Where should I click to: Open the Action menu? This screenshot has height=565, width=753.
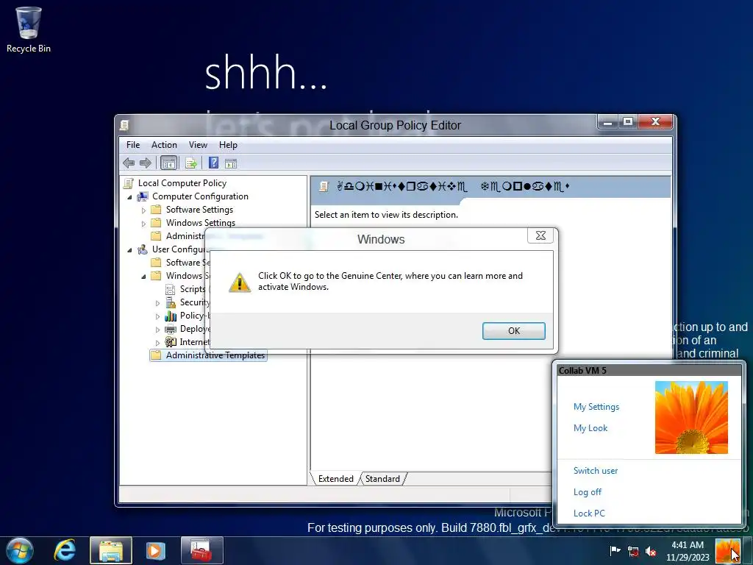tap(164, 145)
